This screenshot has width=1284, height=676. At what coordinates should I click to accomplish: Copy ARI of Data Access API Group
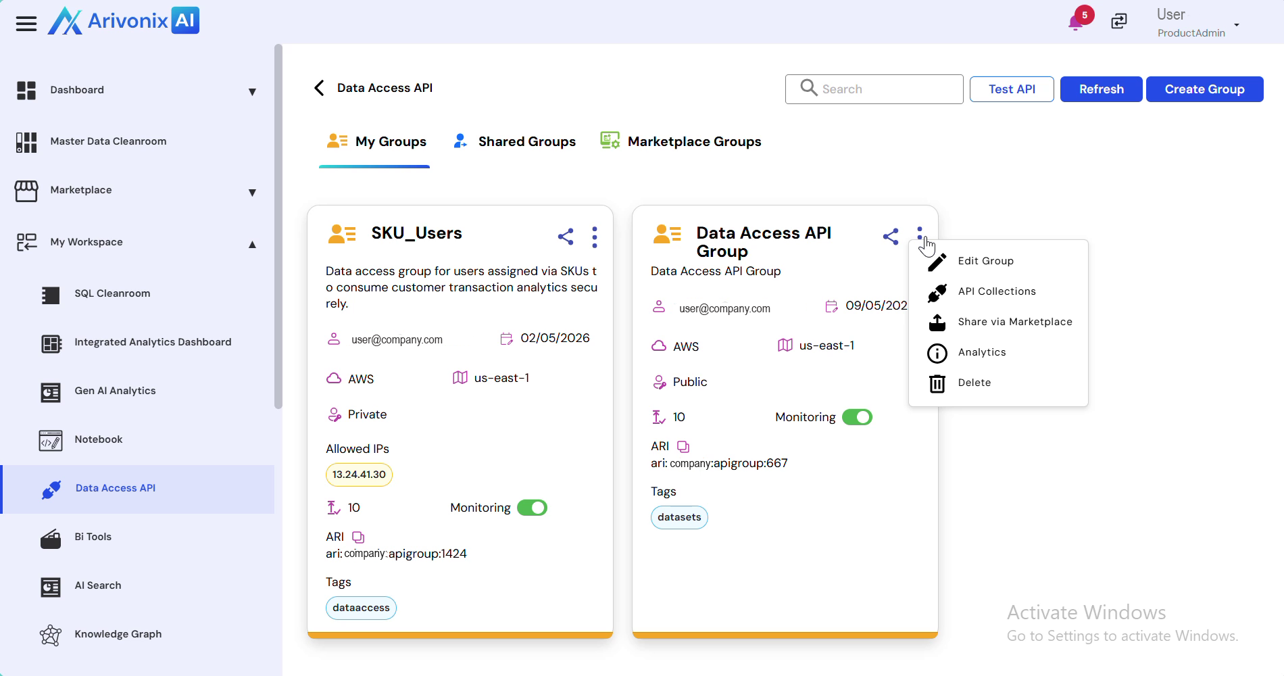click(x=683, y=447)
